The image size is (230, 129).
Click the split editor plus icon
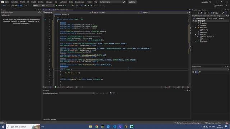[x=189, y=13]
